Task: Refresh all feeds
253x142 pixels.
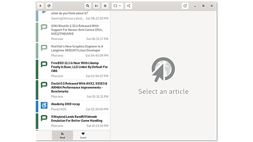Action: pos(49,6)
